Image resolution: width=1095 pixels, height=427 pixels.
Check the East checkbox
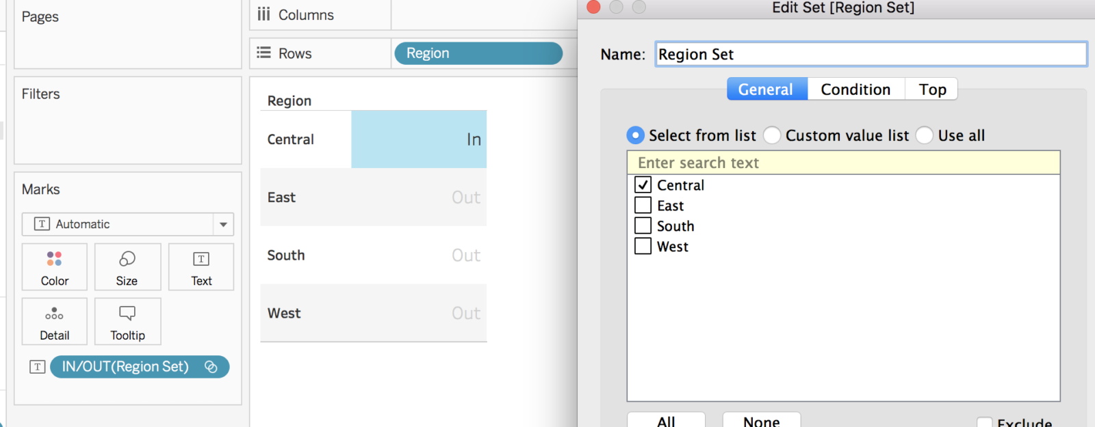click(643, 206)
